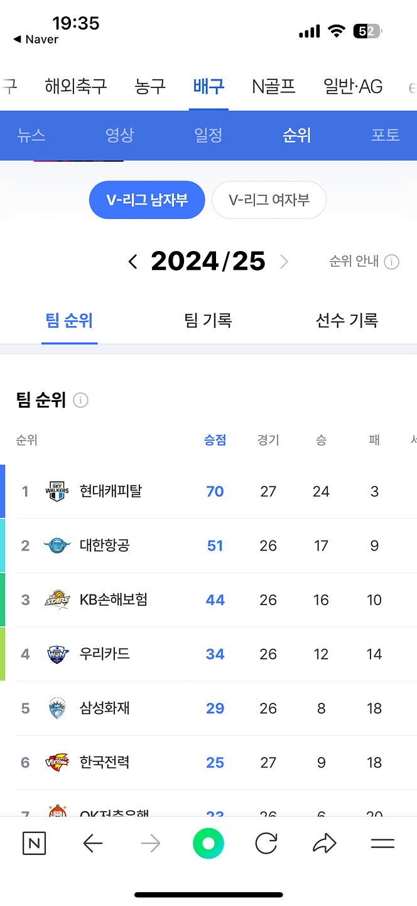Tap the info icon beside 팀 순위 heading
Image resolution: width=417 pixels, height=906 pixels.
point(80,400)
